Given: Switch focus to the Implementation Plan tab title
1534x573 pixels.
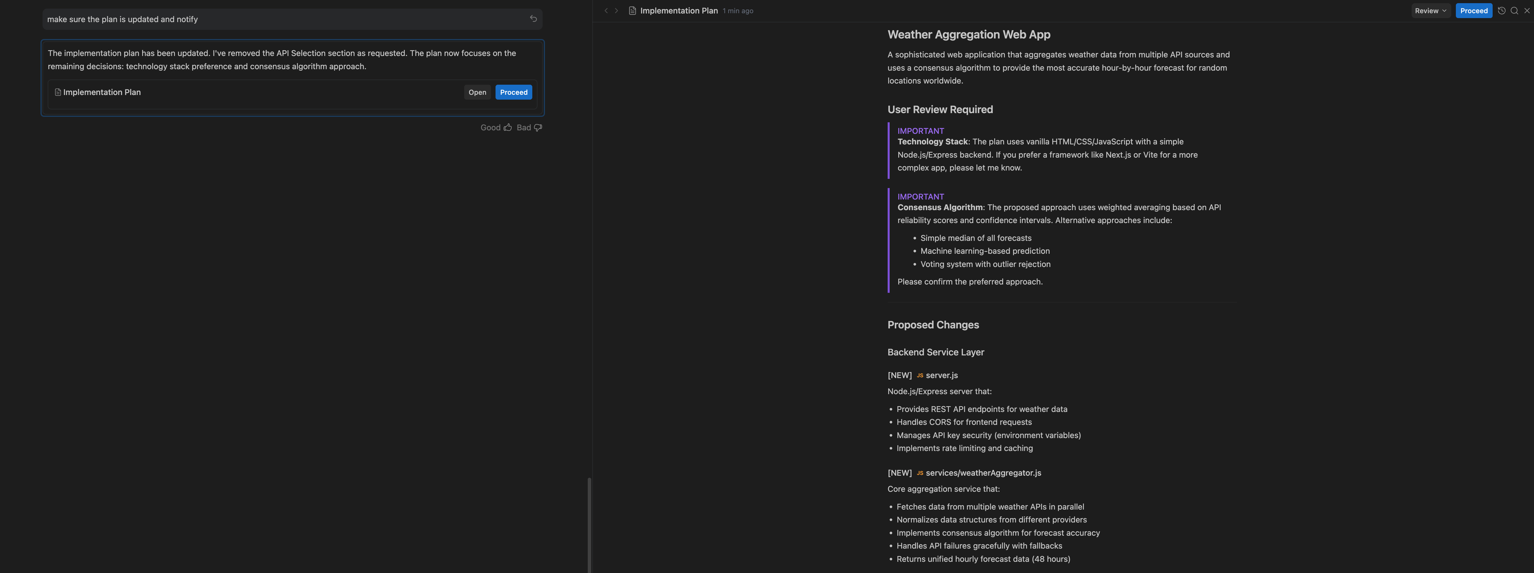Looking at the screenshot, I should tap(679, 10).
